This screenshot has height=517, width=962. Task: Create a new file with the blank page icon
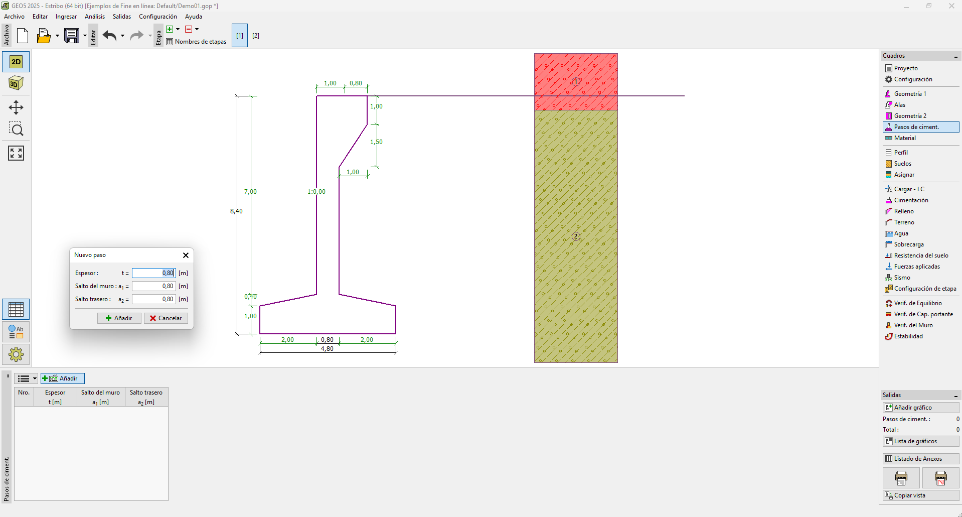point(23,36)
